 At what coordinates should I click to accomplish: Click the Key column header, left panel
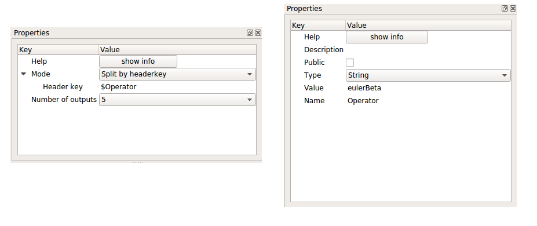[59, 50]
